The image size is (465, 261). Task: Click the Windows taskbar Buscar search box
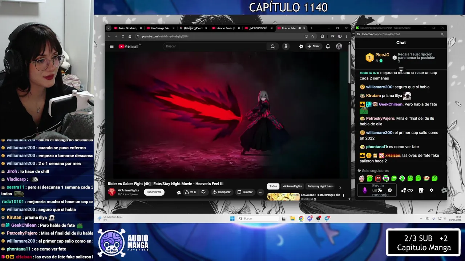(258, 219)
